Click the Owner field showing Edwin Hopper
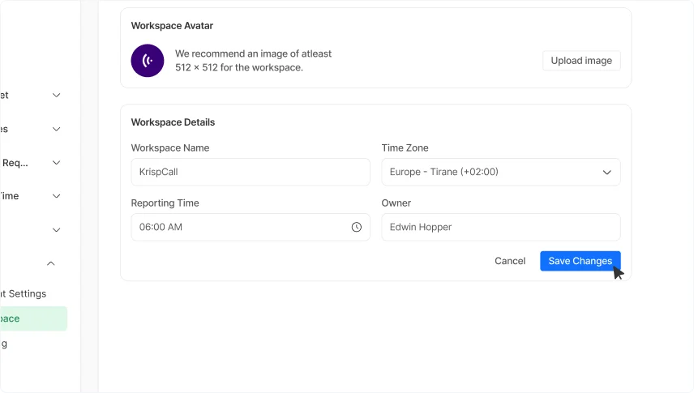Screen dimensions: 694x393 500,227
